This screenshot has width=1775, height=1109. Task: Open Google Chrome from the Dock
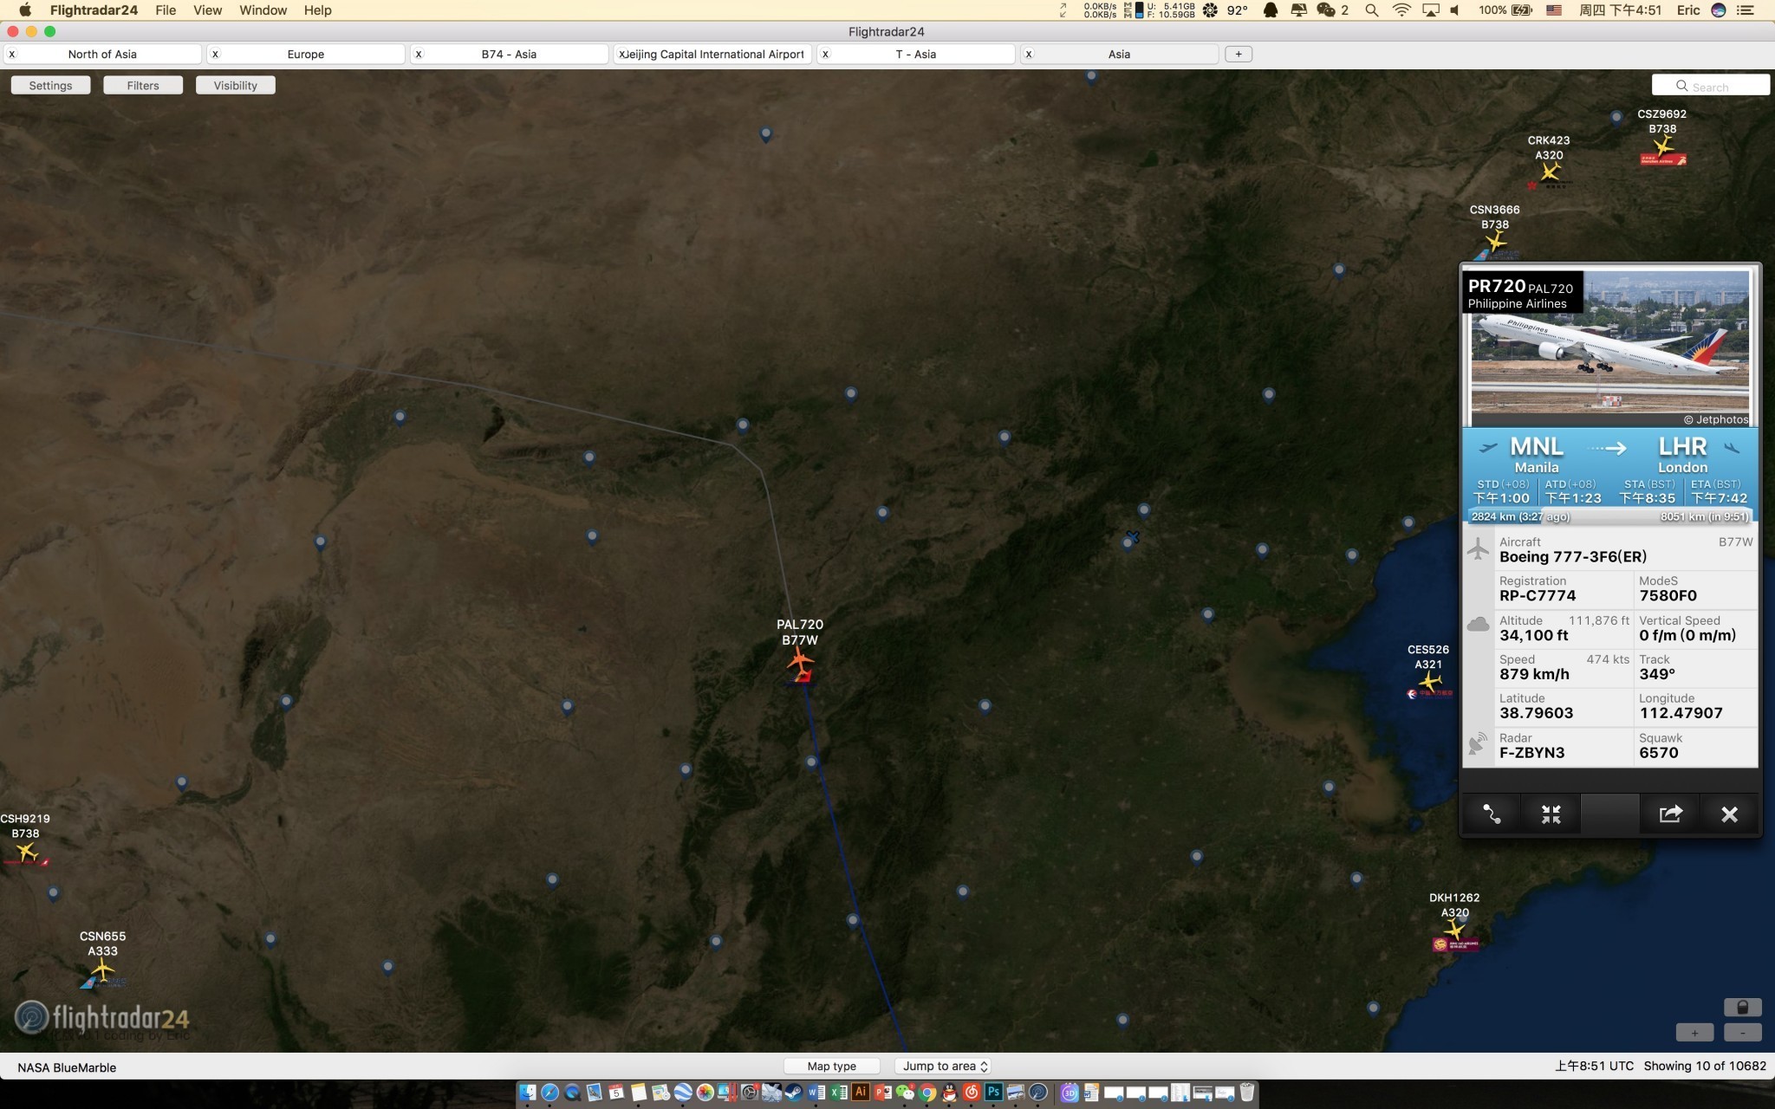click(927, 1093)
